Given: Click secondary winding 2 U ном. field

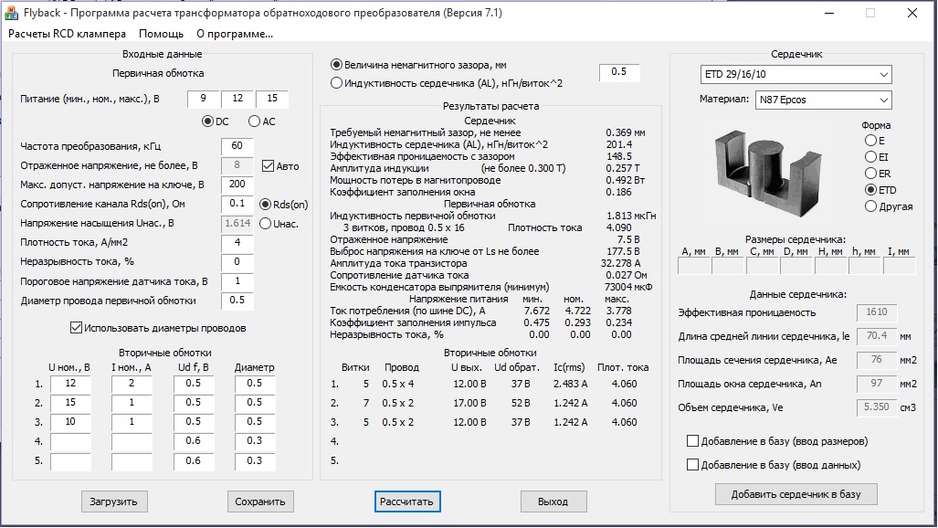Looking at the screenshot, I should click(70, 403).
